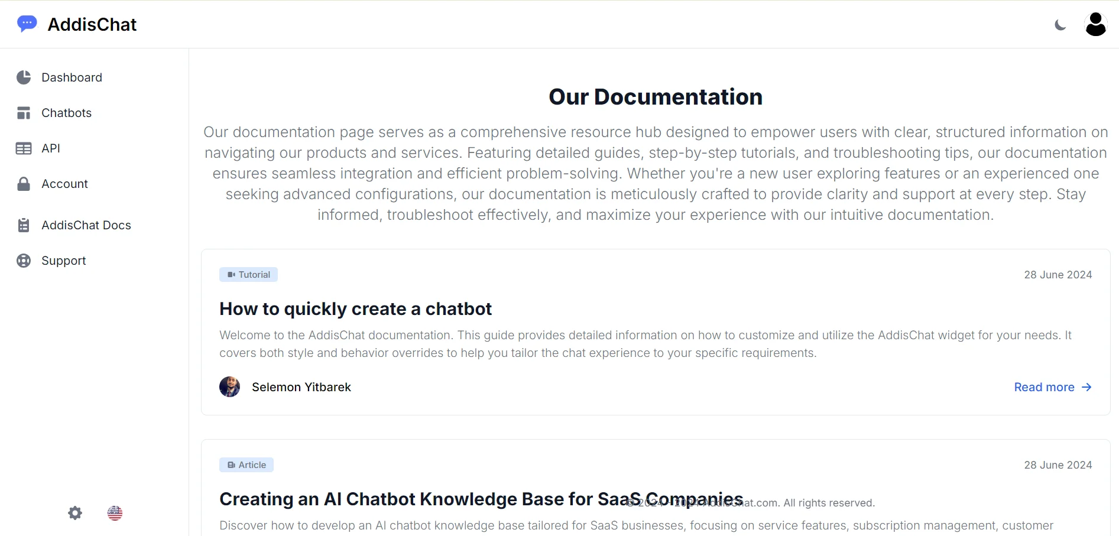Select Chatbots in the sidebar
Screen dimensions: 1119x536
[66, 113]
